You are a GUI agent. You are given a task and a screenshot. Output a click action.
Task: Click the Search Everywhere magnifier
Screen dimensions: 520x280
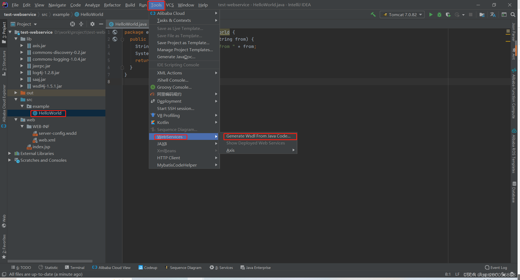[513, 15]
